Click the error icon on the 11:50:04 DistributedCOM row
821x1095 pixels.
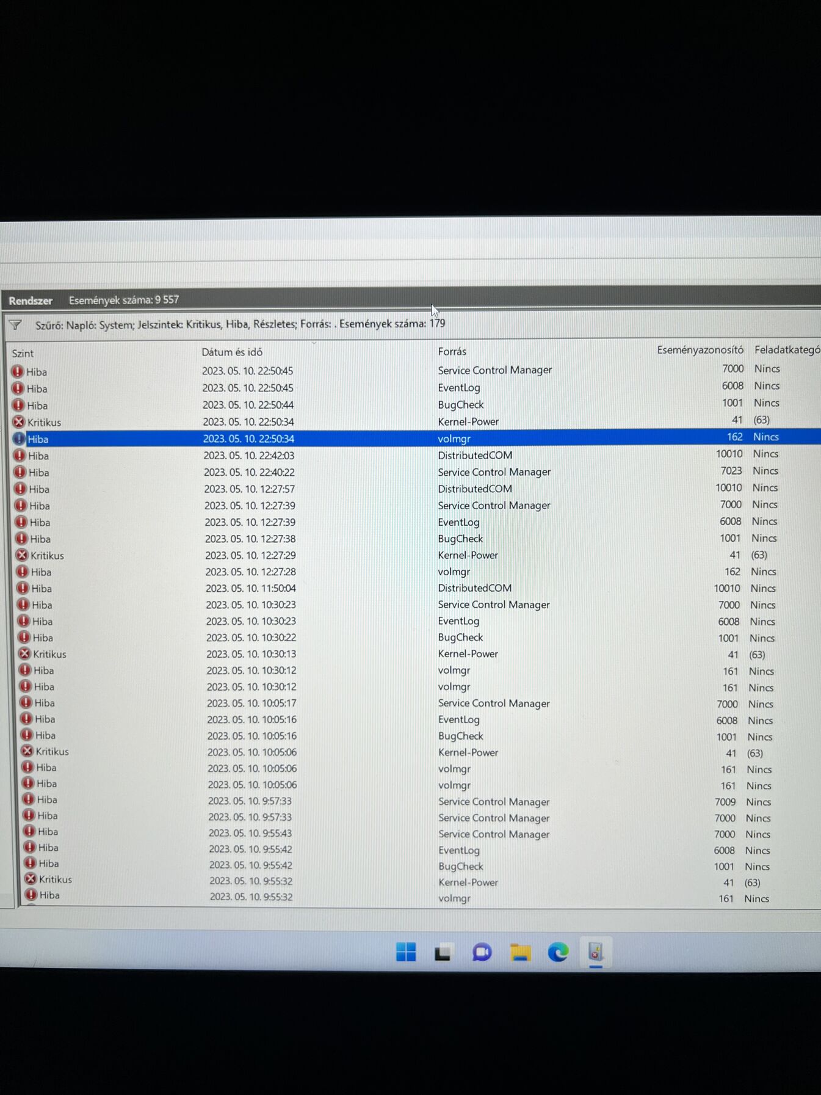(23, 588)
